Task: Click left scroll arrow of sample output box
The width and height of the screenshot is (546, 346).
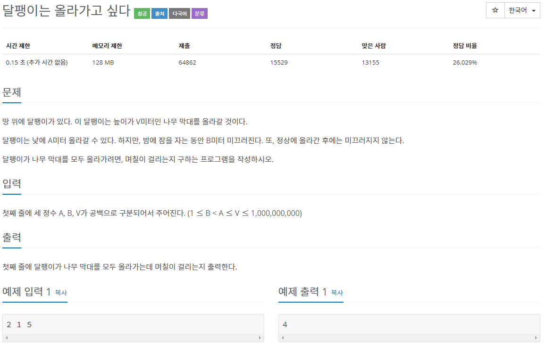Action: click(283, 338)
